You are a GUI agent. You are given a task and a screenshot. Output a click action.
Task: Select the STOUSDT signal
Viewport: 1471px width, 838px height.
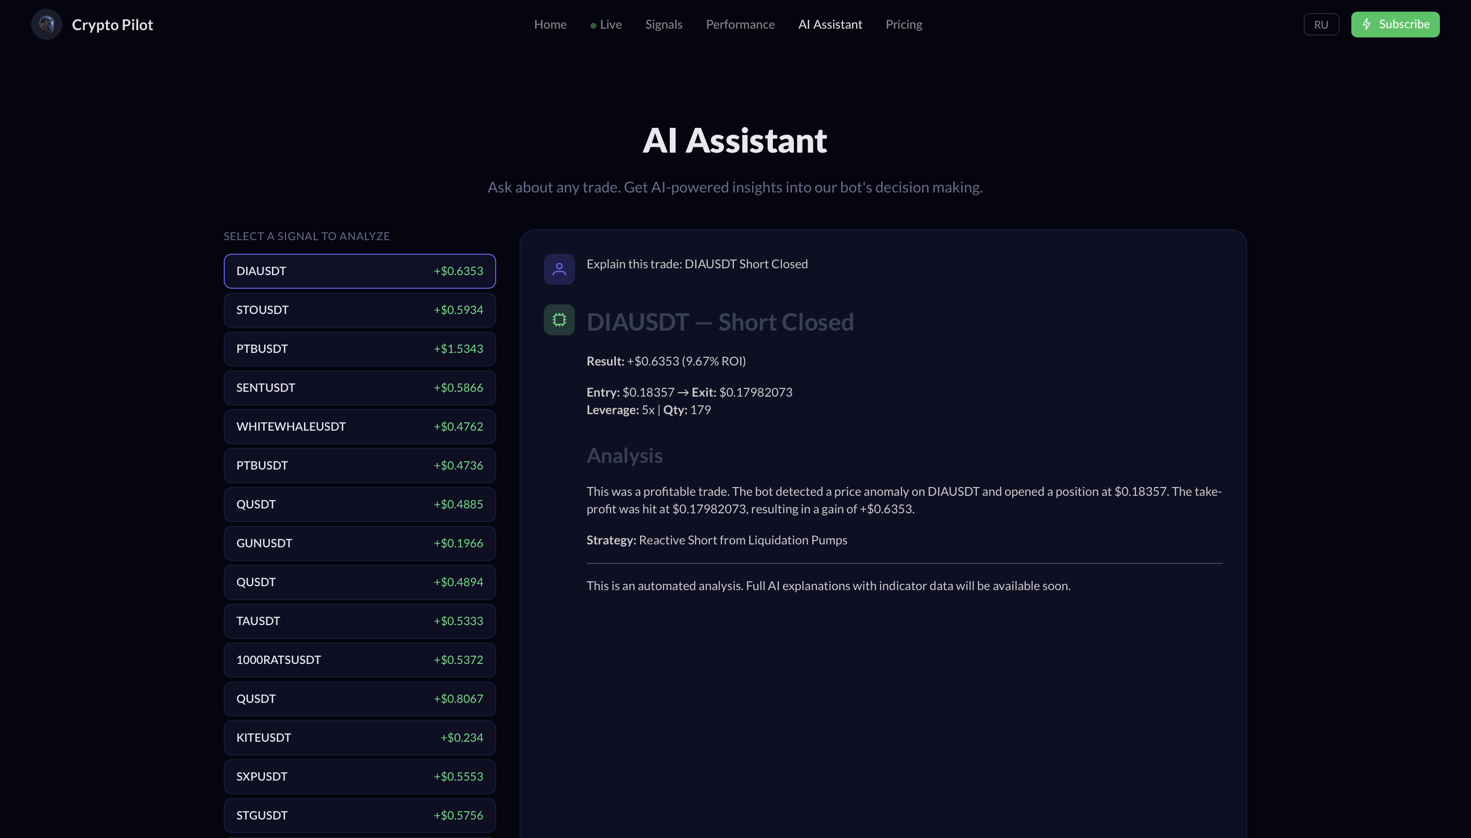coord(359,309)
